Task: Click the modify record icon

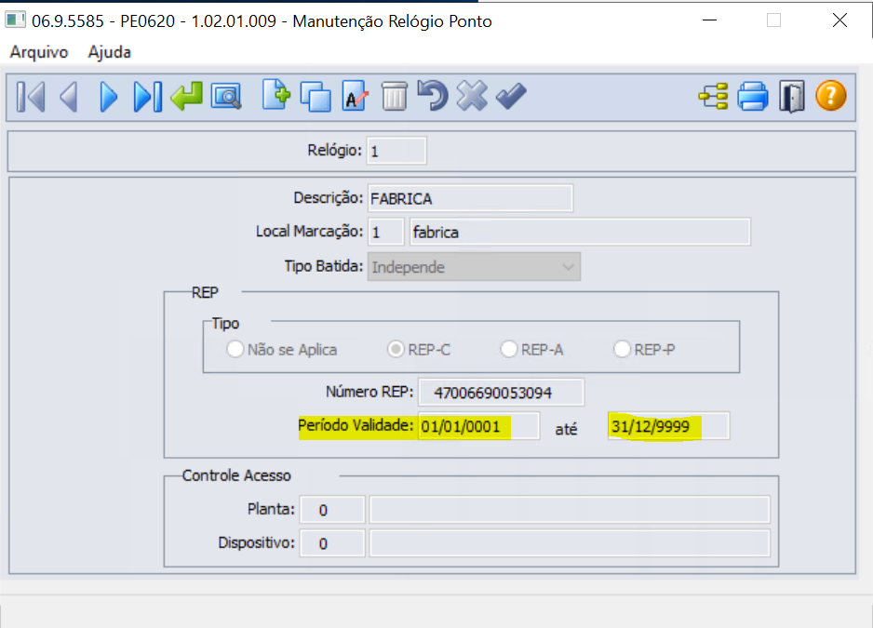Action: 356,96
